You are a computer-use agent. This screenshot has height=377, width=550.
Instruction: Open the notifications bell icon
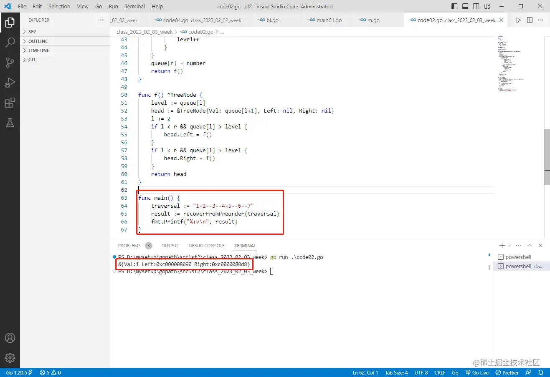(x=541, y=372)
